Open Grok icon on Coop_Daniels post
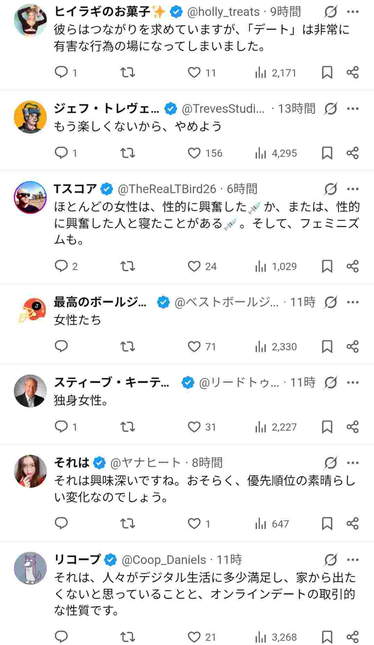374x645 pixels. (x=331, y=560)
